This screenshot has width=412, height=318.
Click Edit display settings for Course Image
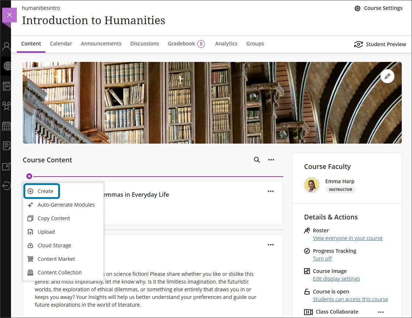[336, 278]
